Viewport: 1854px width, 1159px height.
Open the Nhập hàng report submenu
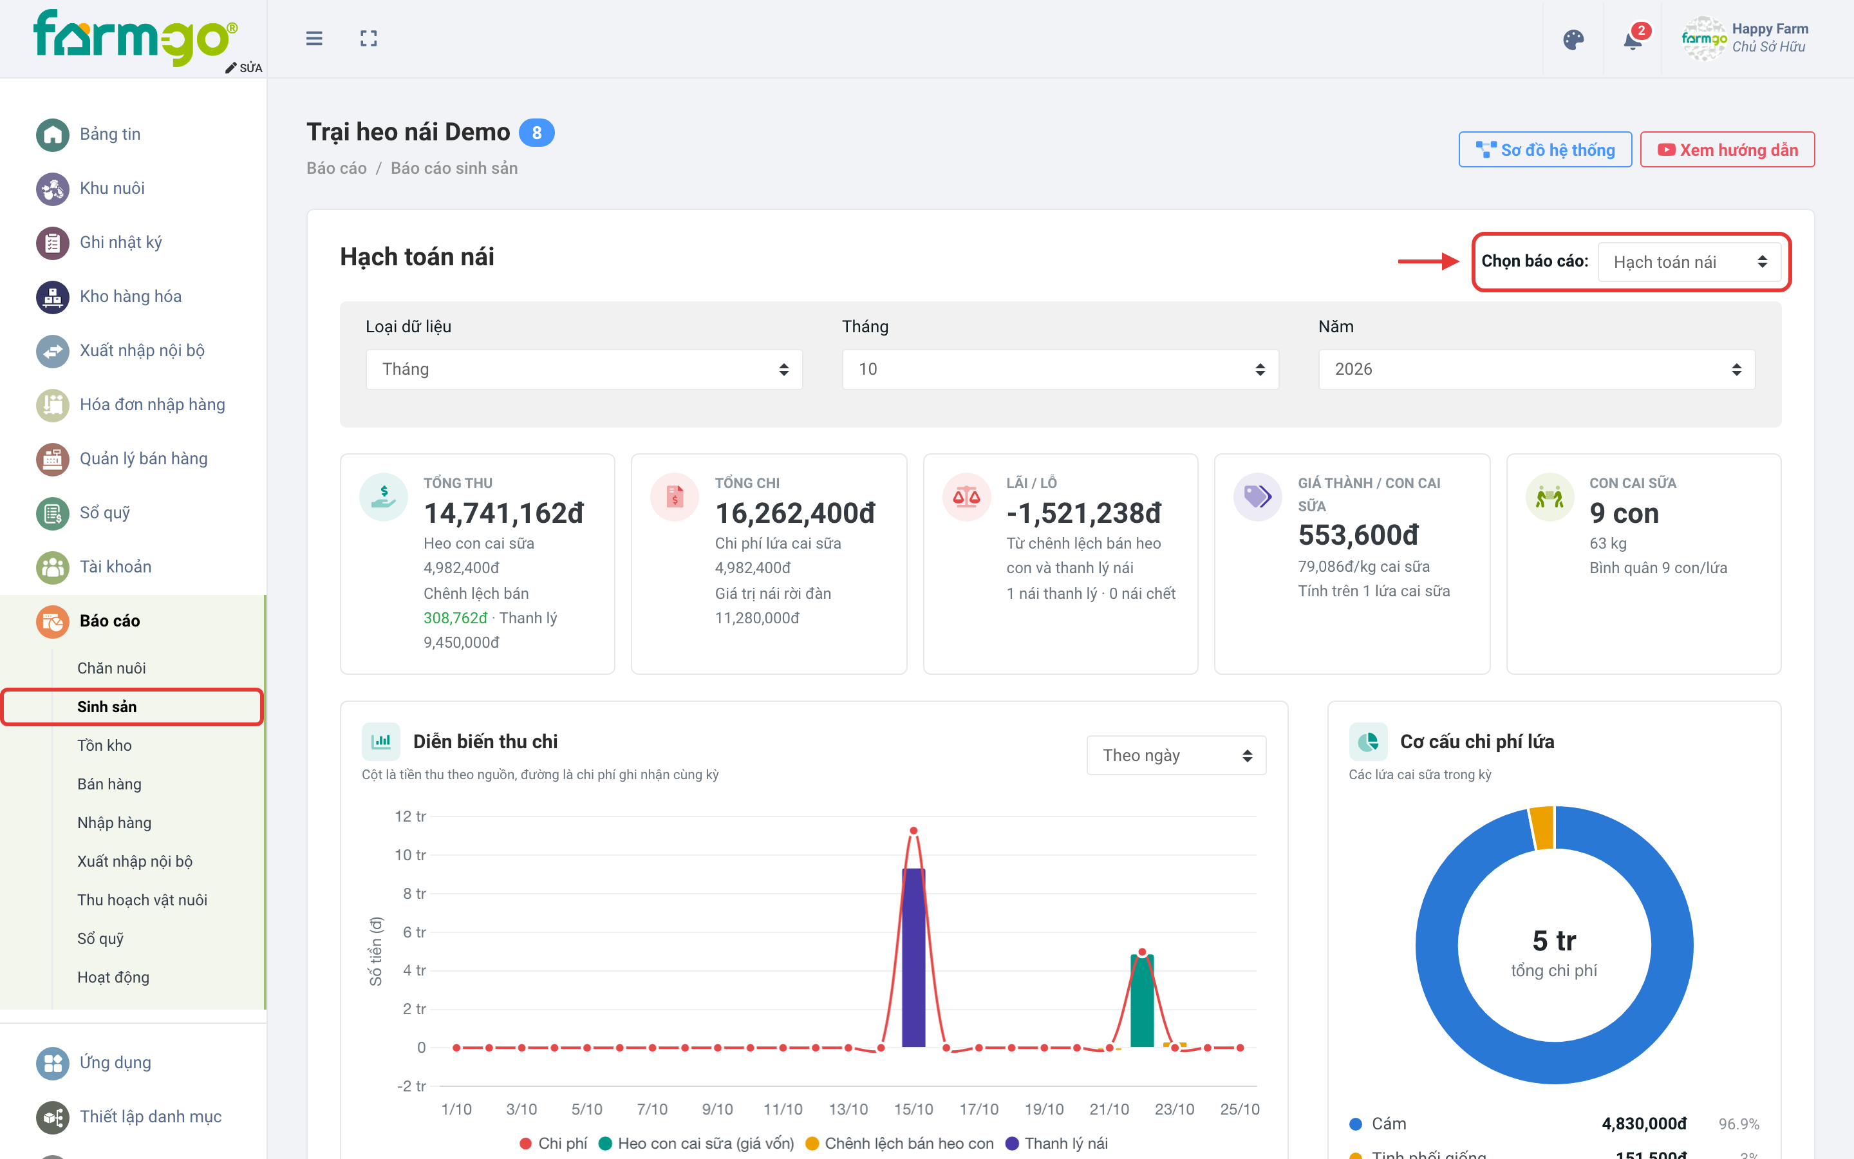click(114, 824)
